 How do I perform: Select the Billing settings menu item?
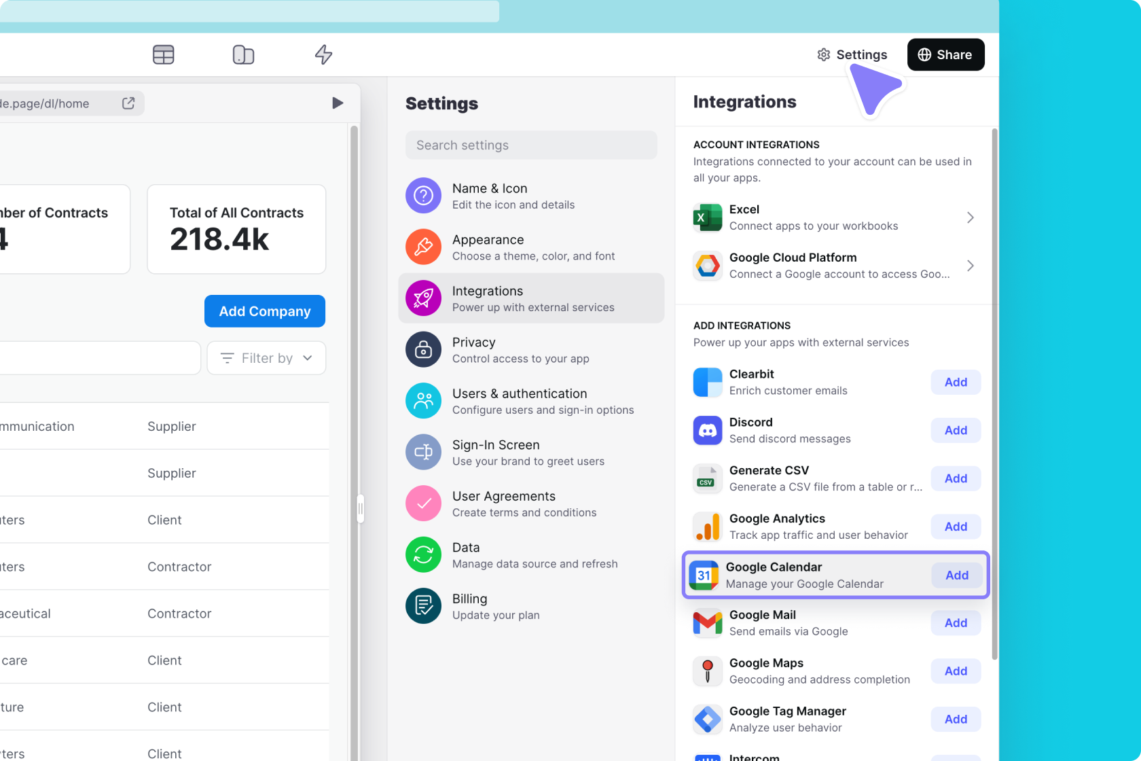(x=532, y=606)
